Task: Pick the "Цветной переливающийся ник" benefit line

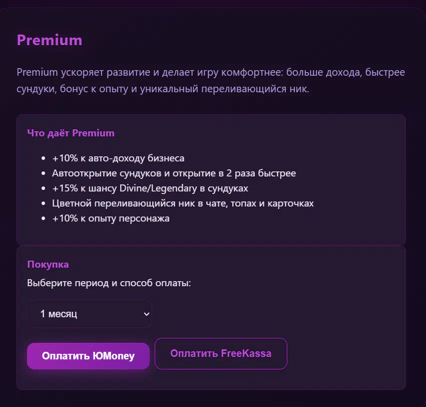Action: click(183, 203)
